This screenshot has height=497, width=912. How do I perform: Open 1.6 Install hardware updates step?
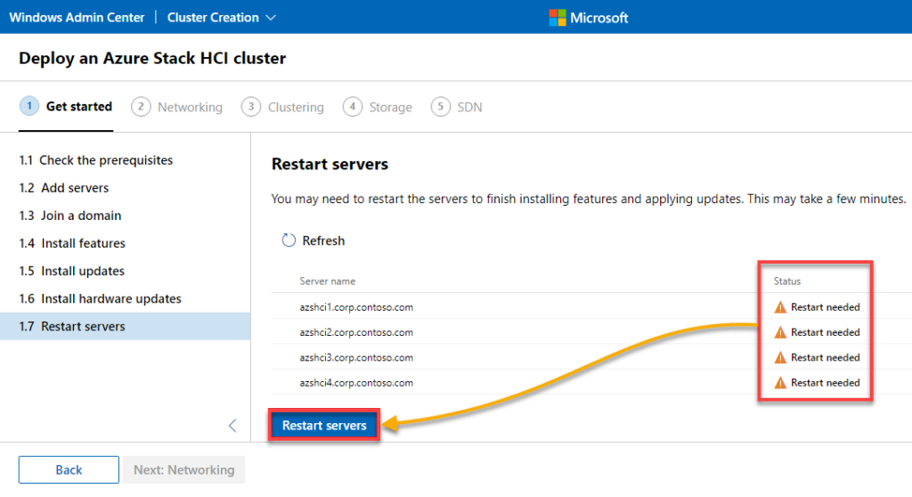coord(100,298)
